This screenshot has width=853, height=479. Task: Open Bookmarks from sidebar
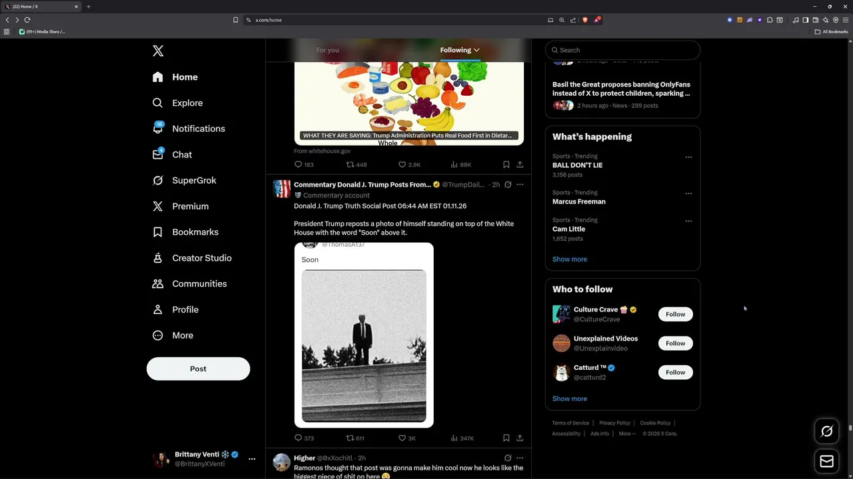[185, 232]
